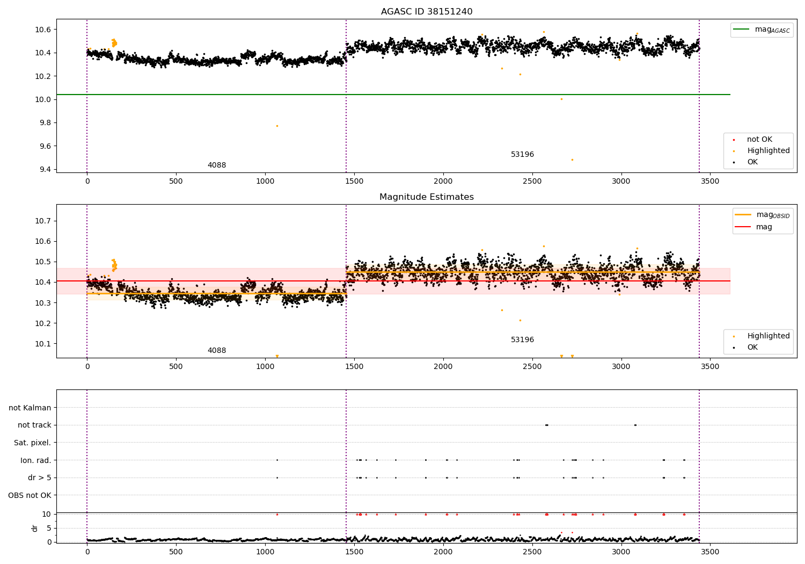Screen dimensions: 805x564
Task: Select the 'not OK' legend entry
Action: (759, 140)
